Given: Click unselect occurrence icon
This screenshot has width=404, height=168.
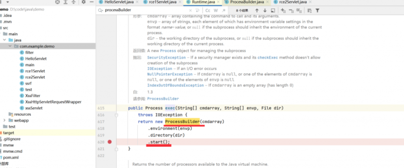Looking at the screenshot, I should [x=291, y=10].
